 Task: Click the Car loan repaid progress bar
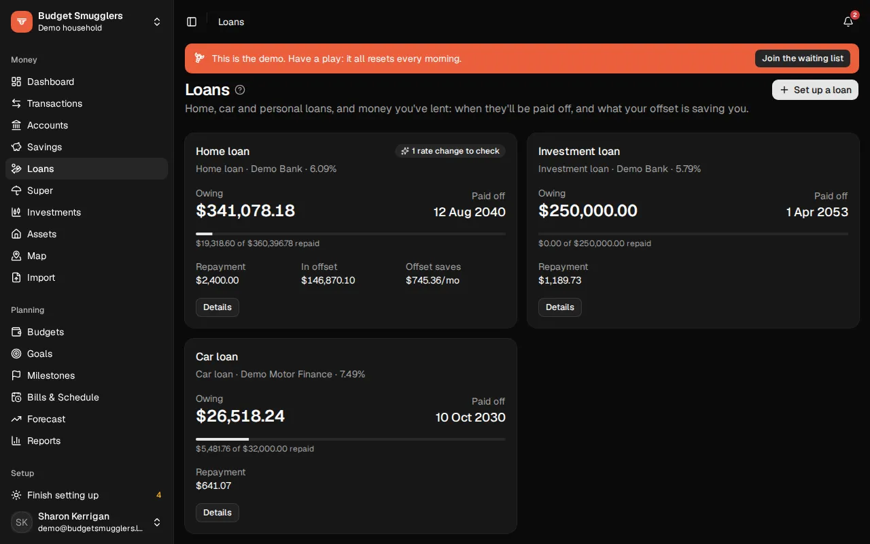point(351,439)
